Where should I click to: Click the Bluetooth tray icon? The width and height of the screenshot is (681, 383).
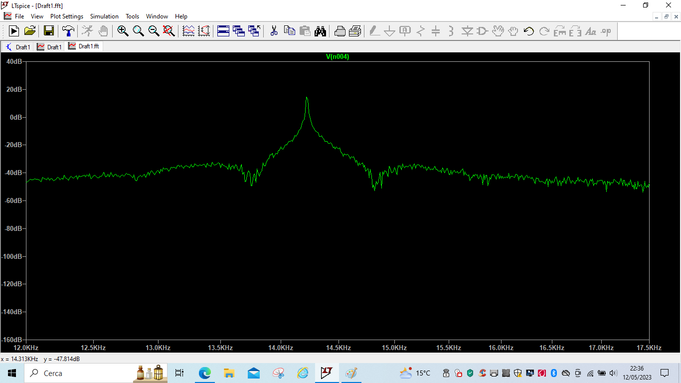553,373
